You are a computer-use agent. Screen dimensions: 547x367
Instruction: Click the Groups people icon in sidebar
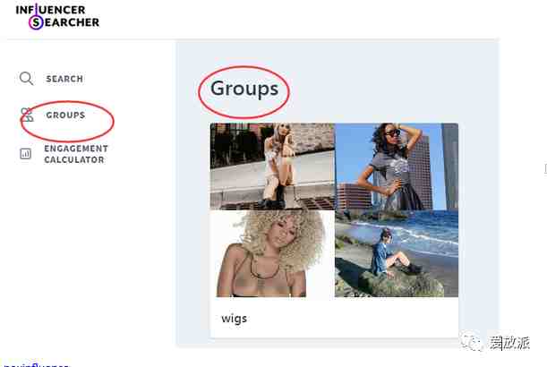coord(27,115)
